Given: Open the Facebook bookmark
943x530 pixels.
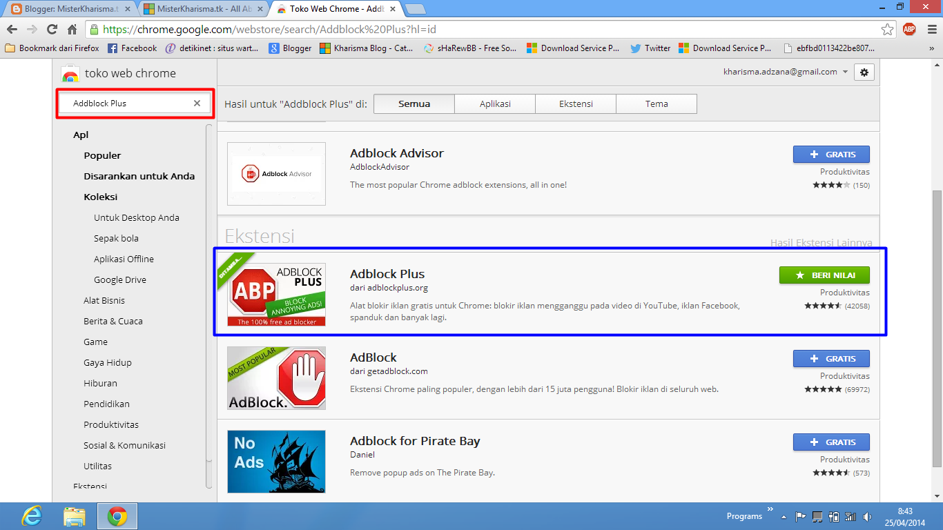Looking at the screenshot, I should 133,48.
